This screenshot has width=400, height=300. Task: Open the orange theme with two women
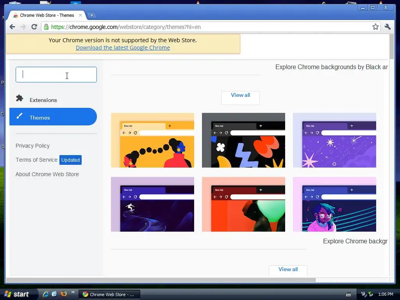(153, 140)
